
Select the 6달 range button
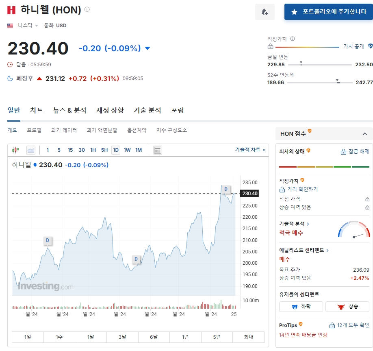point(154,337)
